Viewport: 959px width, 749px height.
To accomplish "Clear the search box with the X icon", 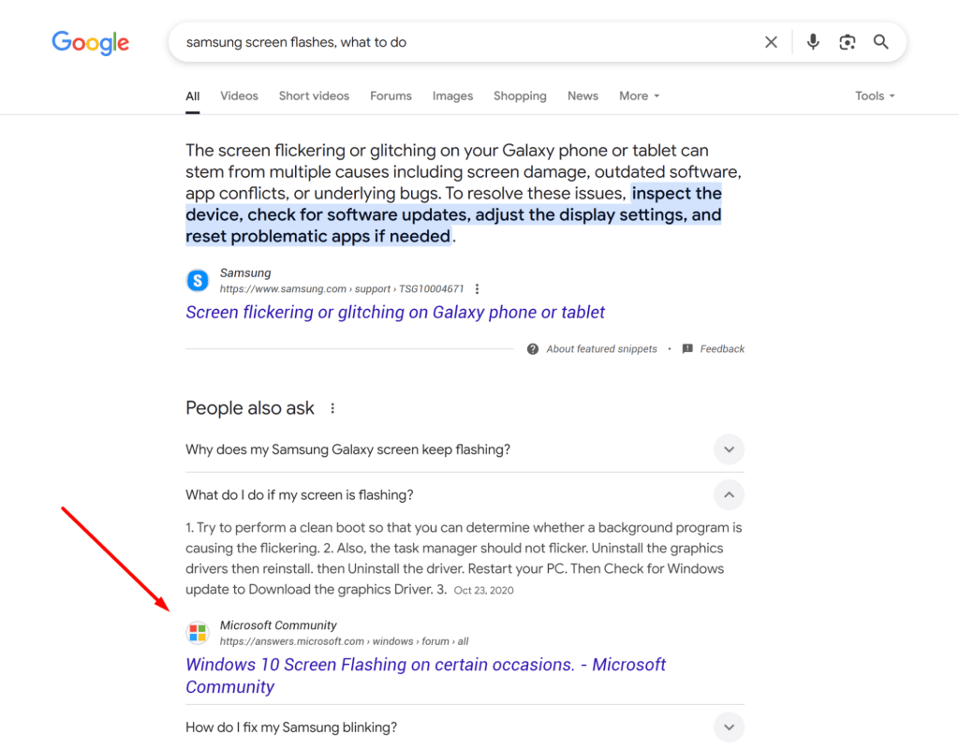I will [x=771, y=42].
